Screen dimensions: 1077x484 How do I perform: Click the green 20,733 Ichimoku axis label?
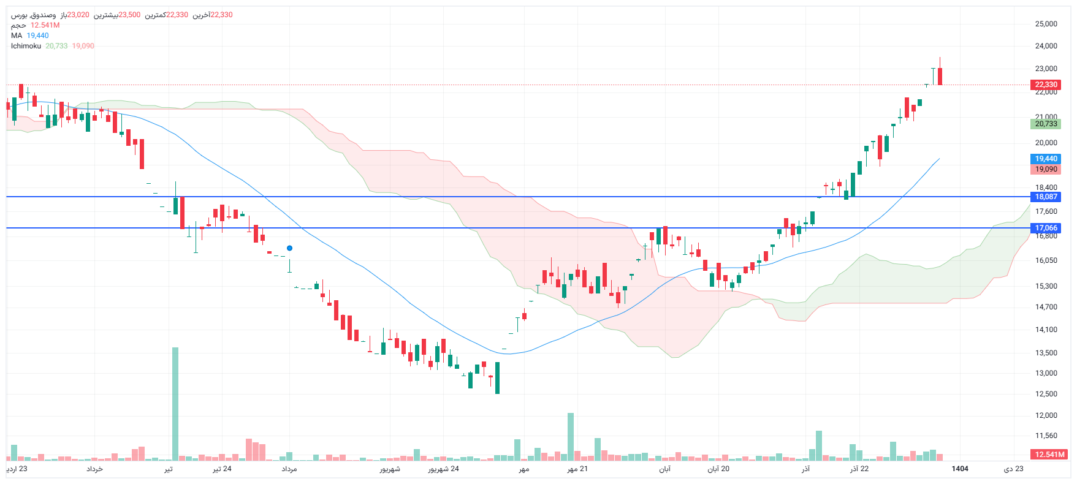click(1046, 124)
